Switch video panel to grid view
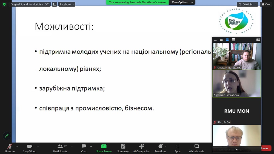274x154 pixels. click(233, 40)
